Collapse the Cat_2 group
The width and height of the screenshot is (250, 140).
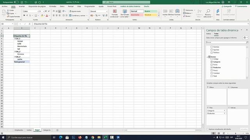click(x=15, y=51)
